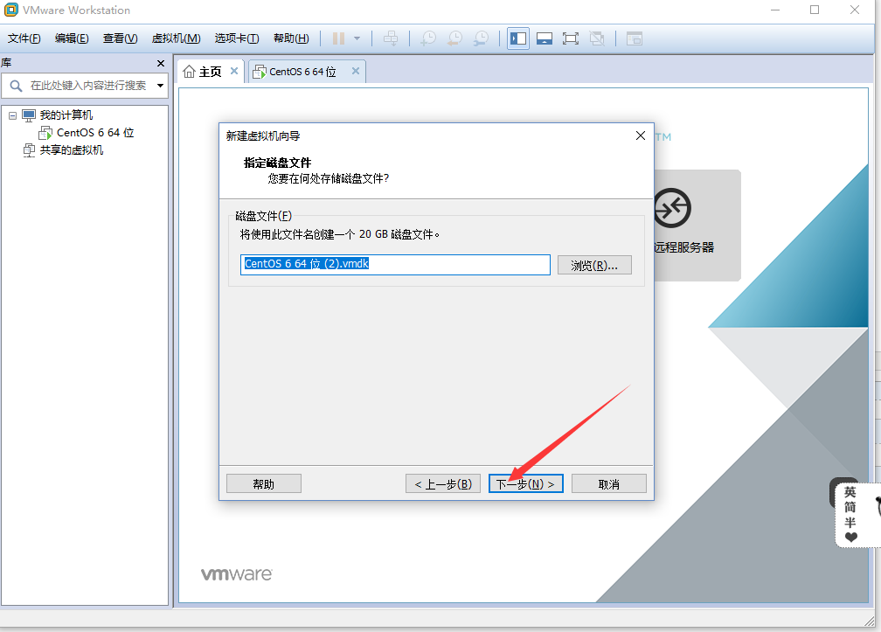Click the 帮助 button in the wizard

pyautogui.click(x=264, y=483)
